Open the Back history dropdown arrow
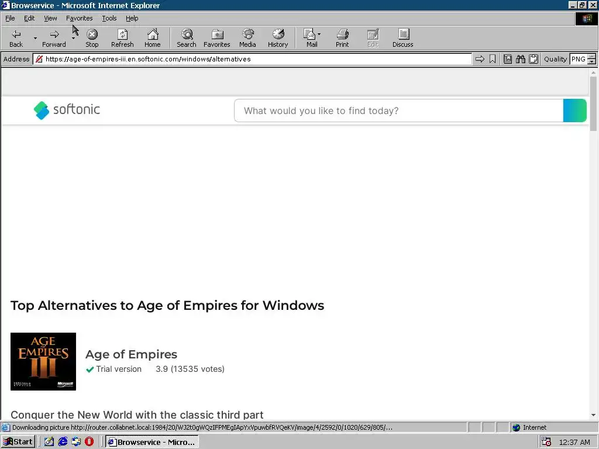The image size is (599, 449). [35, 38]
